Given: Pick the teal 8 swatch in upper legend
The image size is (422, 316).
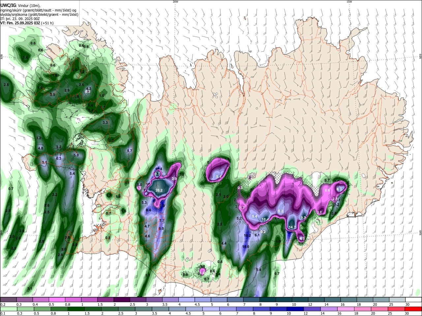Looking at the screenshot, I should point(268,300).
